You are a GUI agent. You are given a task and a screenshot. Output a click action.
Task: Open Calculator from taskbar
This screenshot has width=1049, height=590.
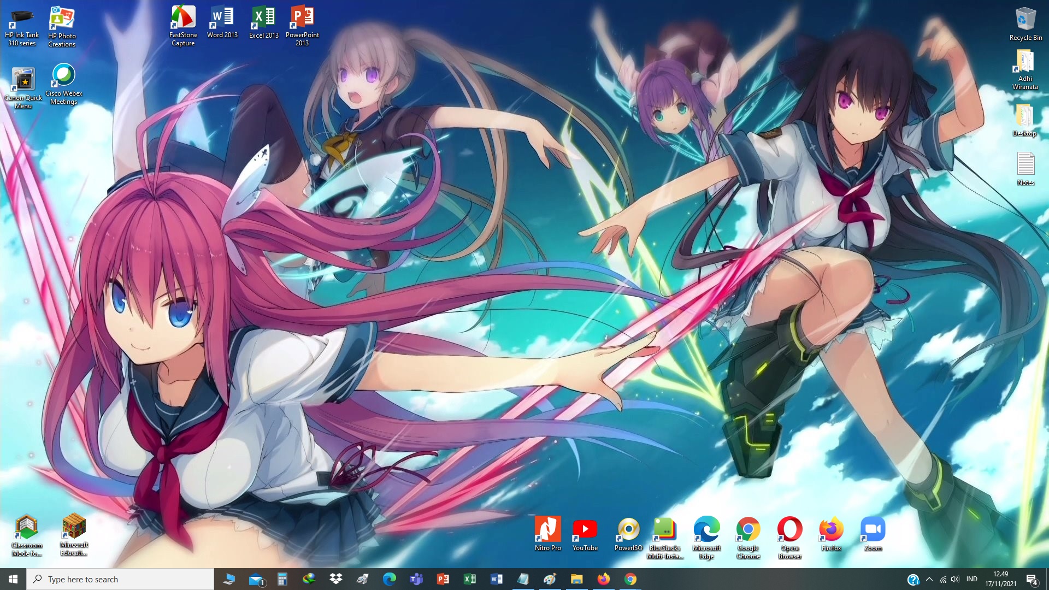click(282, 579)
